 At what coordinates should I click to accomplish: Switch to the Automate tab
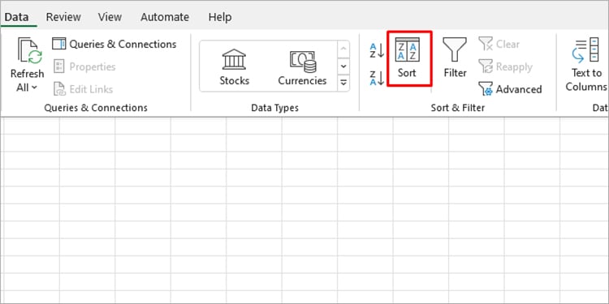[x=165, y=17]
